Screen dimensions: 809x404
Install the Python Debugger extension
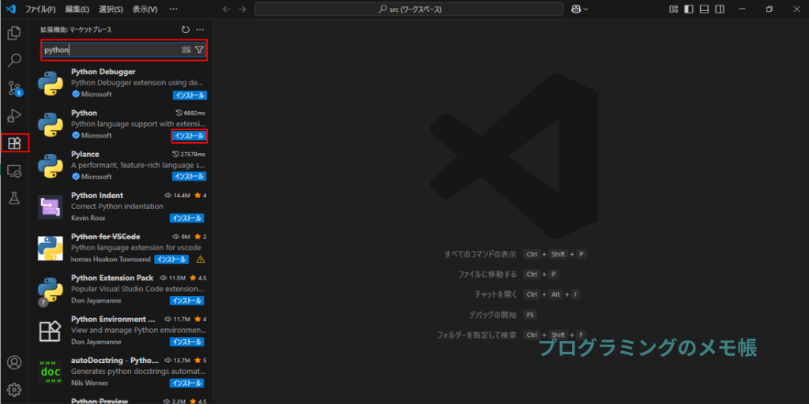click(x=190, y=95)
